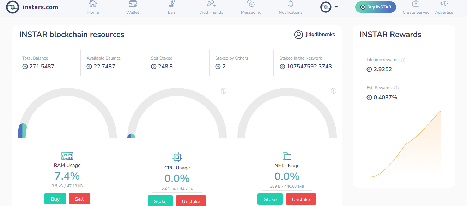Click the Create Survey link text
Image resolution: width=467 pixels, height=206 pixels.
tap(416, 12)
